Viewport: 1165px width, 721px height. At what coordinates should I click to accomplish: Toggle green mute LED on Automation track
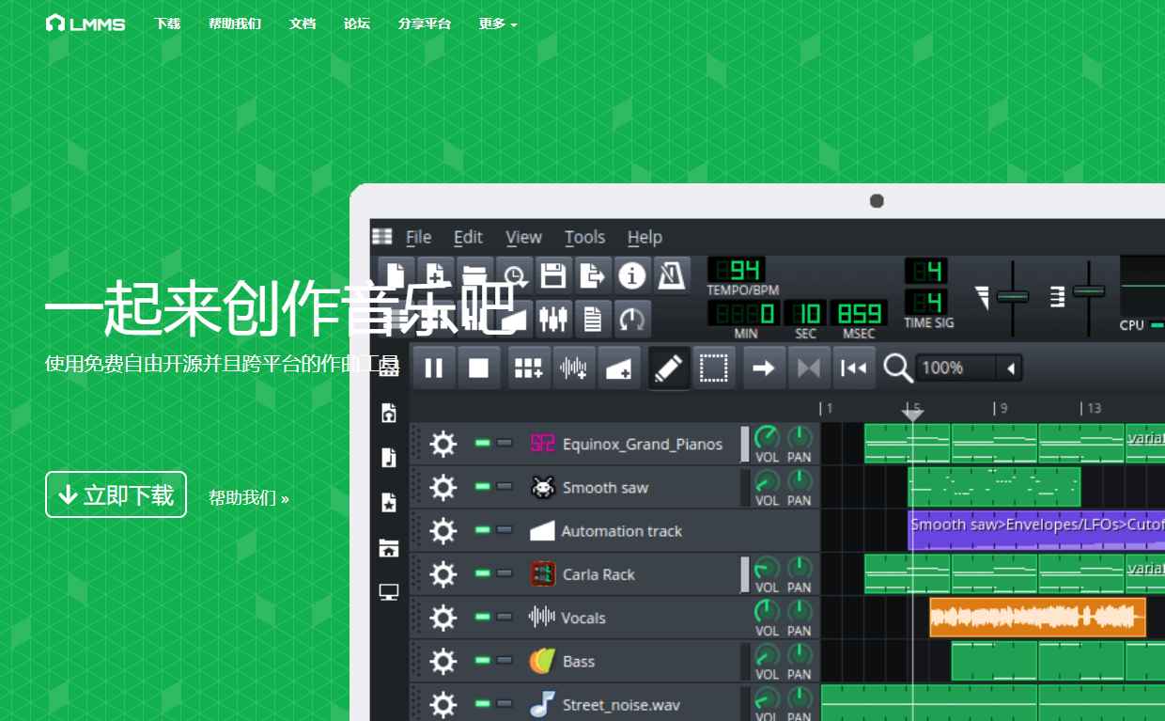point(483,530)
